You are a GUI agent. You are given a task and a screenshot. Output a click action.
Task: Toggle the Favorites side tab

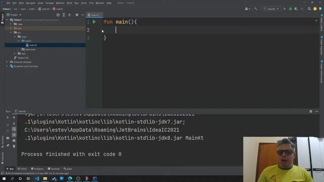[2, 158]
